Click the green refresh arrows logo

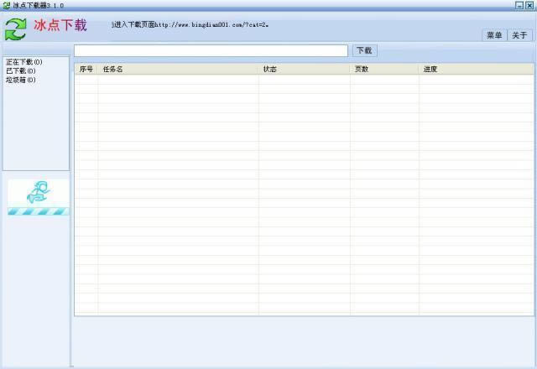pyautogui.click(x=15, y=29)
